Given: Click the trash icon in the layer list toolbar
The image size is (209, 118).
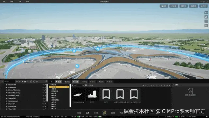Looking at the screenshot, I should pos(25,82).
